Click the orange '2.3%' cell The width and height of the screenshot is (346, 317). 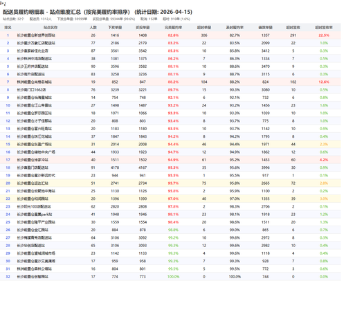(x=324, y=145)
